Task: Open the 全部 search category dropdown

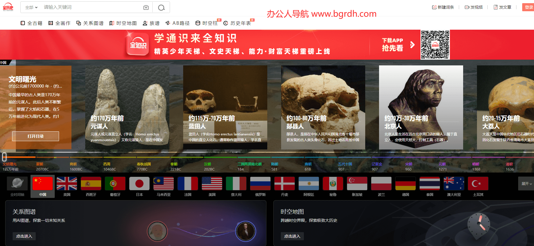Action: click(31, 7)
